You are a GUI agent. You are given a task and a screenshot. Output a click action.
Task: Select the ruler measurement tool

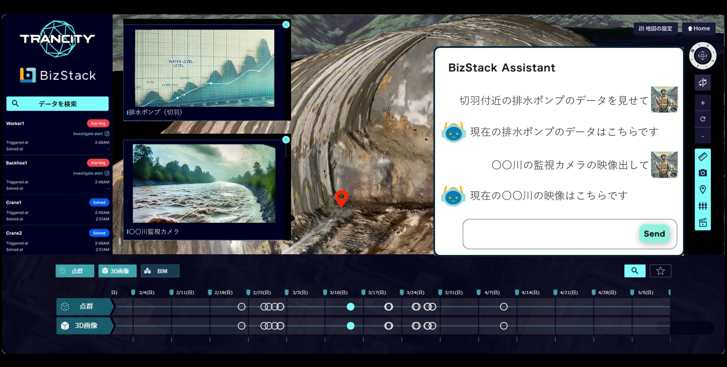pyautogui.click(x=703, y=157)
